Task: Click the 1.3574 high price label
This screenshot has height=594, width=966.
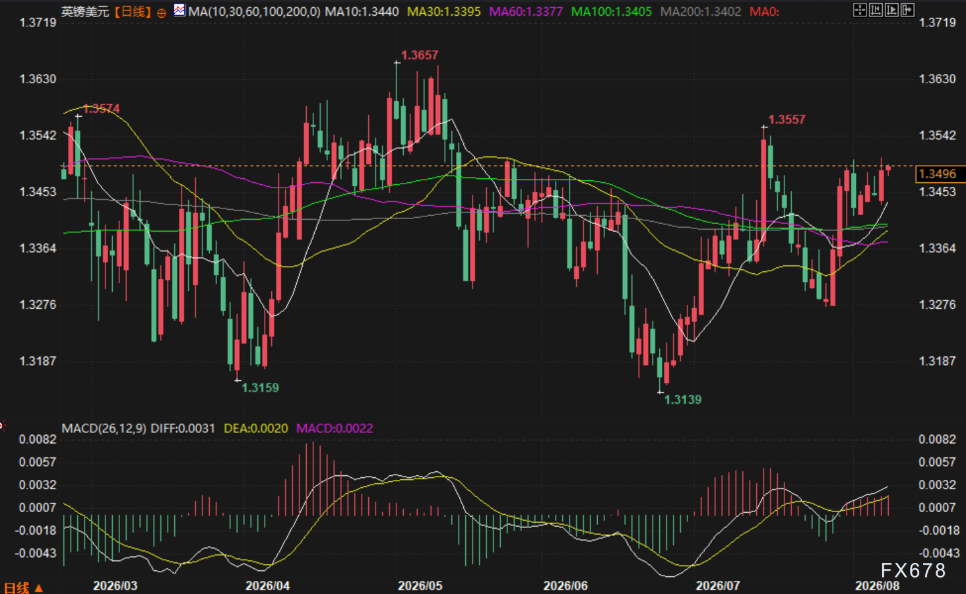Action: [102, 109]
